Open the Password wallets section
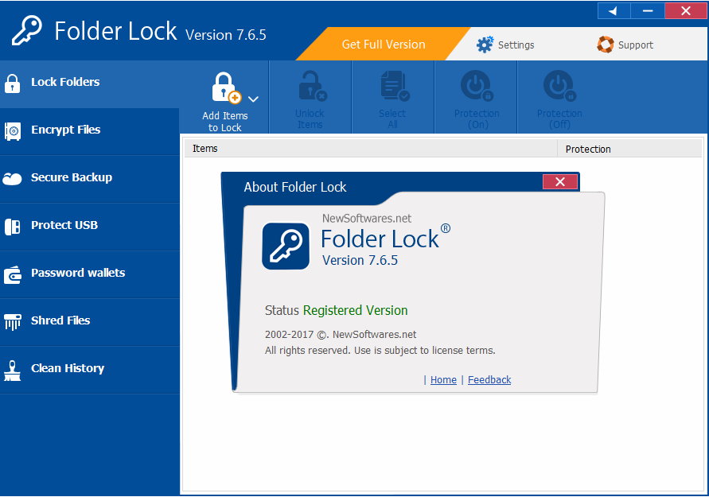The width and height of the screenshot is (709, 497). [90, 274]
